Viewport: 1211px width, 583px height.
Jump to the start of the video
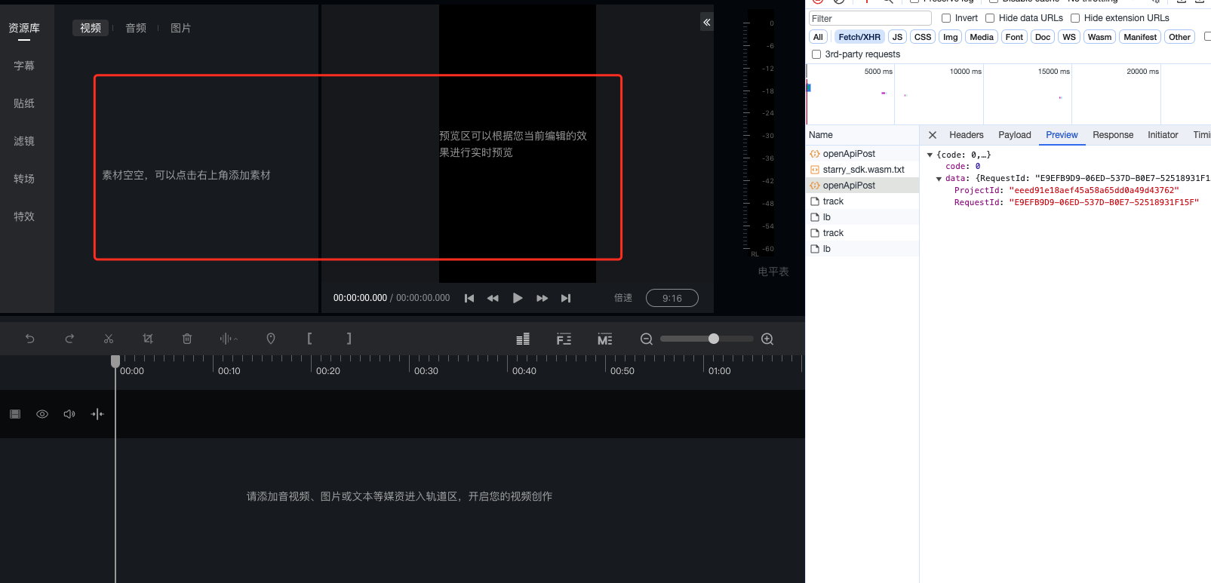click(x=469, y=298)
